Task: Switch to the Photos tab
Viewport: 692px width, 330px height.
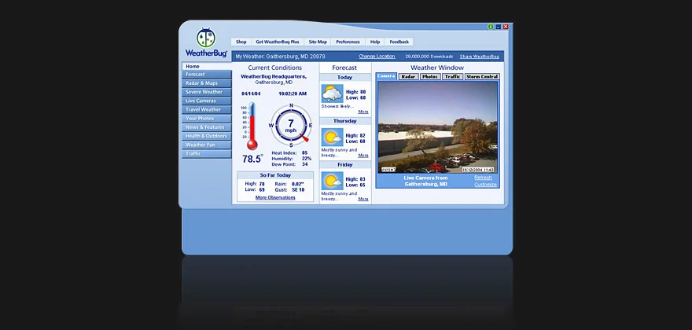Action: (x=430, y=77)
